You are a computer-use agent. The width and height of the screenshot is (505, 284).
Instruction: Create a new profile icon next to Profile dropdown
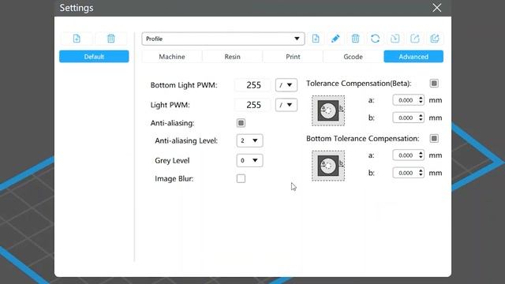[x=316, y=39]
